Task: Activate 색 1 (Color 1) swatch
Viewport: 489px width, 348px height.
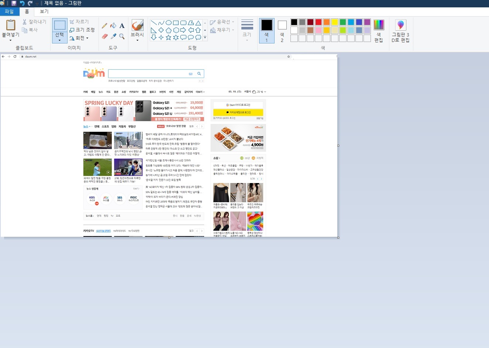Action: (267, 31)
